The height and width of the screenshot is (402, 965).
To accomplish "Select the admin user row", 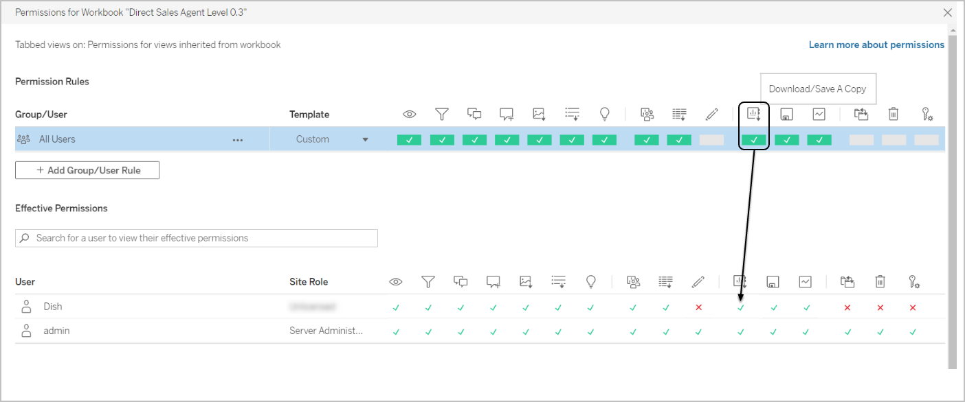I will (56, 331).
